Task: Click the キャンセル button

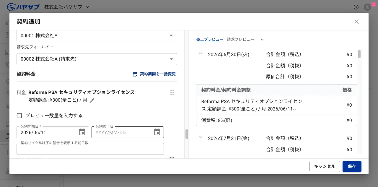Action: (325, 166)
